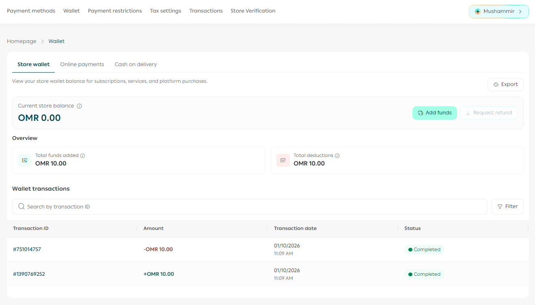This screenshot has width=535, height=305.
Task: Click the Completed status badge for #751014757
Action: point(424,249)
